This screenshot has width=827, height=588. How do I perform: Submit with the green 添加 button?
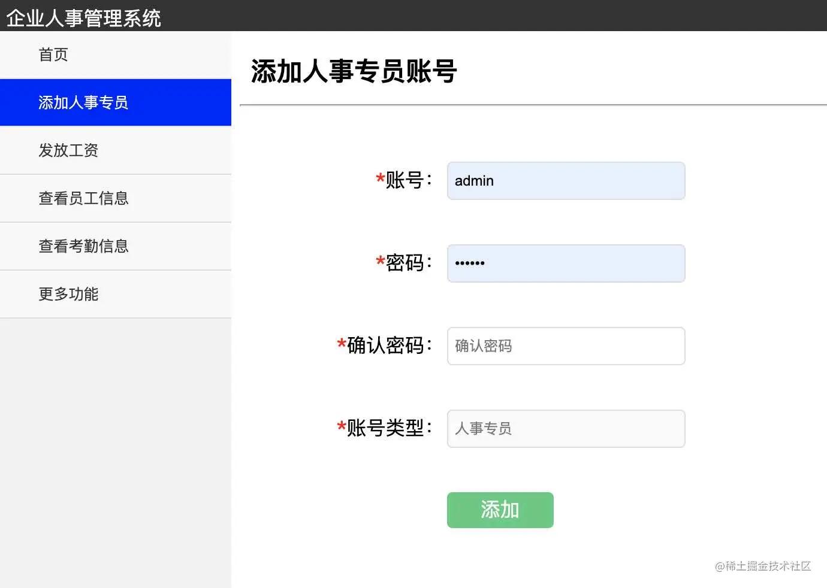click(x=500, y=510)
